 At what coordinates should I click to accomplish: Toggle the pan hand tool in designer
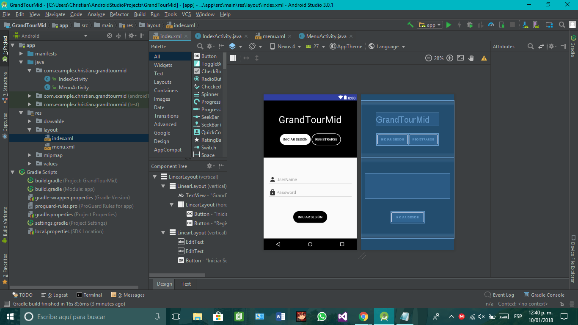471,58
